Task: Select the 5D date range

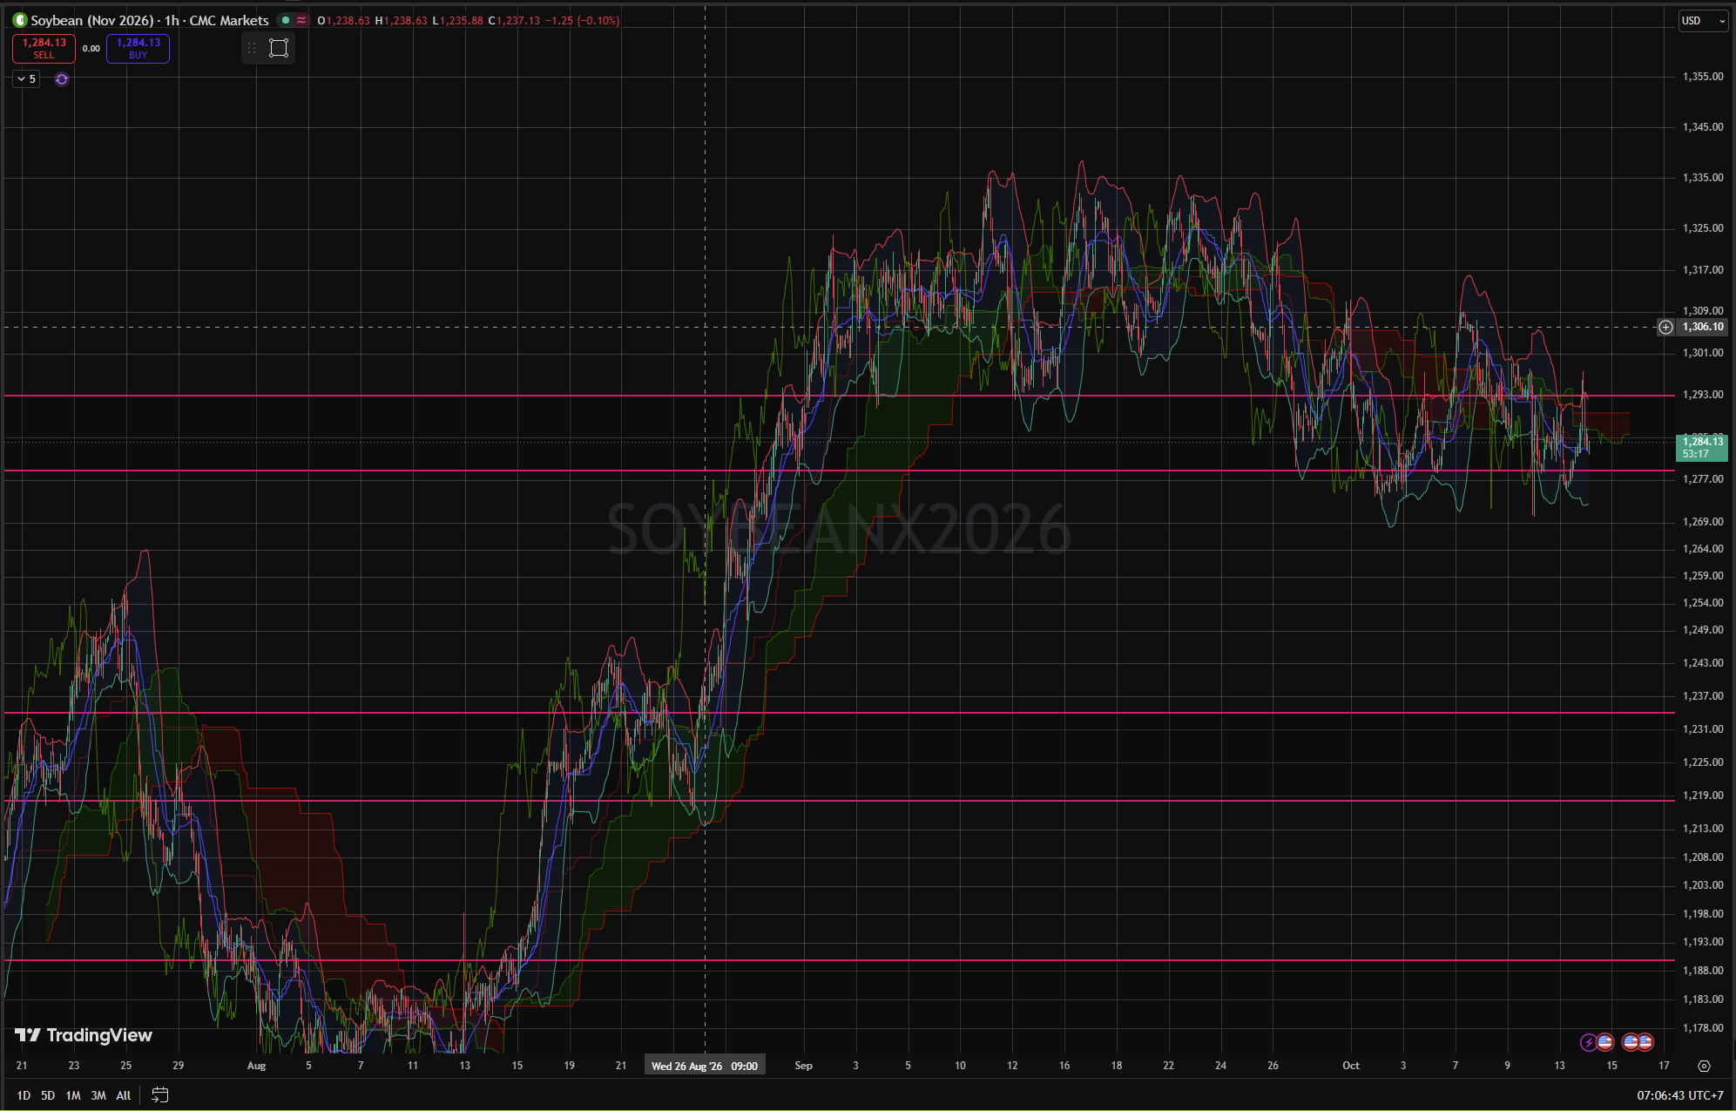Action: (48, 1095)
